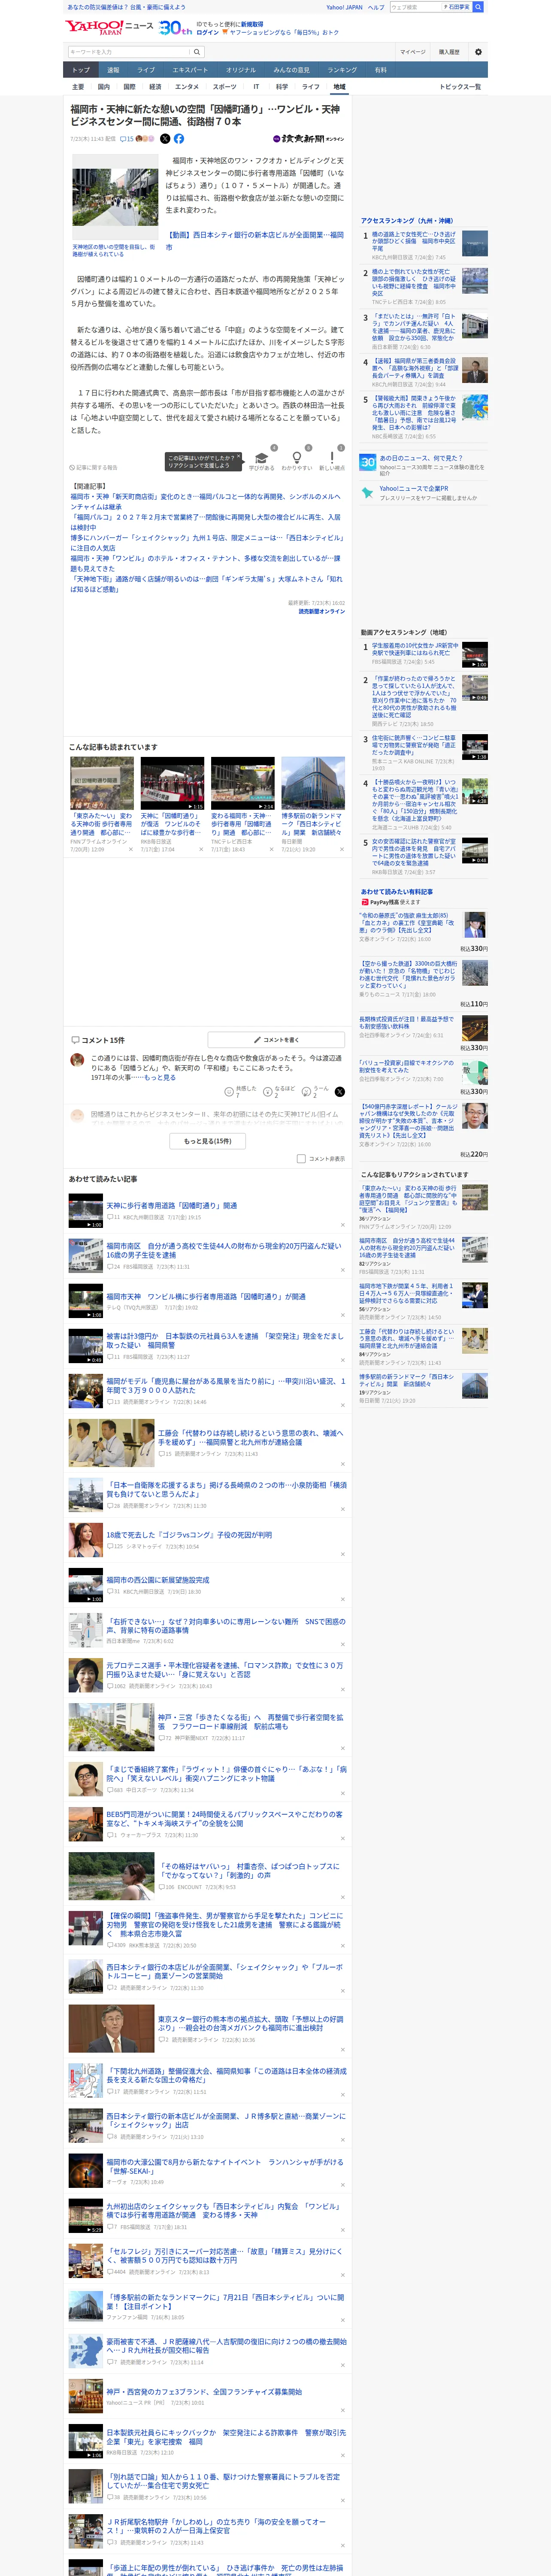The height and width of the screenshot is (2576, 551).
Task: Click the Yahoo! JAPAN News logo
Action: coord(109,27)
